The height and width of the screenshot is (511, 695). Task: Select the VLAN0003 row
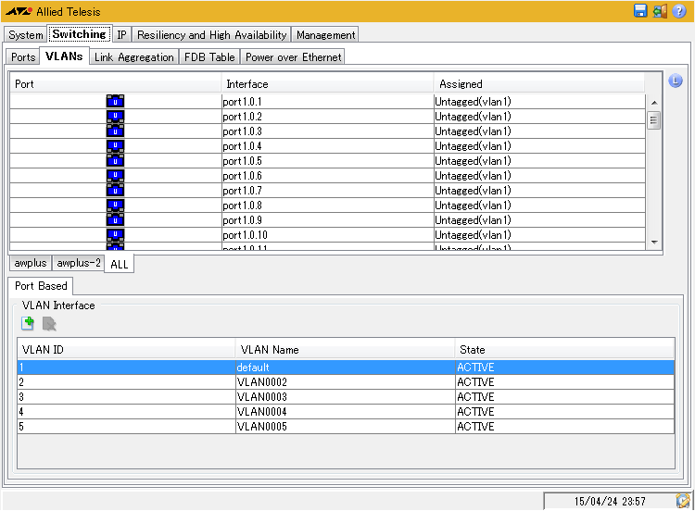point(345,397)
